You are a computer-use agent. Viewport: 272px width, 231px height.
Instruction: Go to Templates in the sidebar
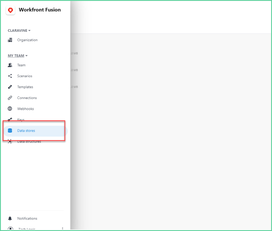click(x=25, y=87)
